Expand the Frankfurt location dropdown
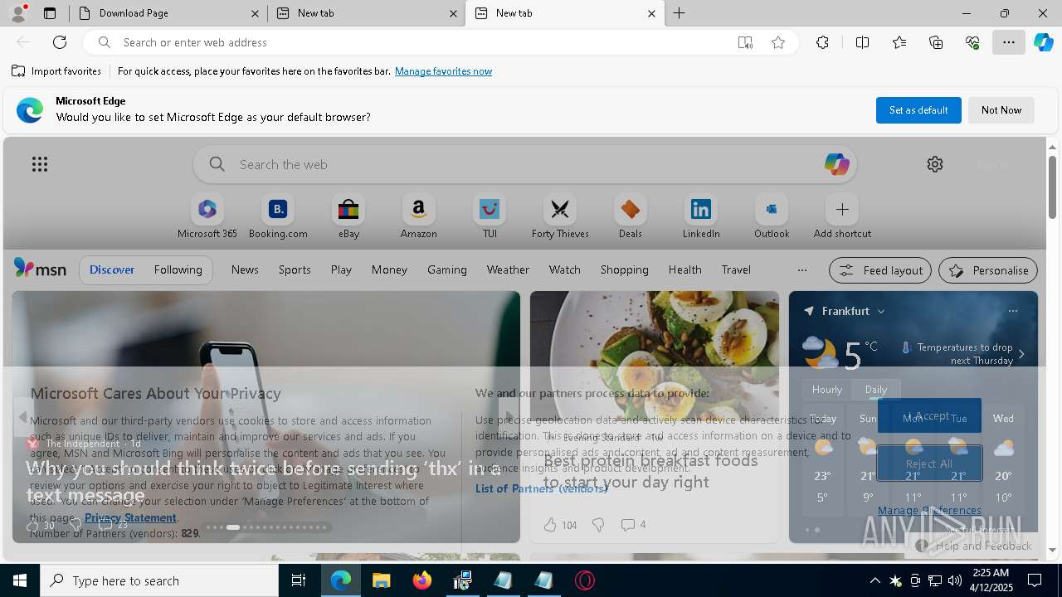The width and height of the screenshot is (1062, 597). [x=880, y=311]
